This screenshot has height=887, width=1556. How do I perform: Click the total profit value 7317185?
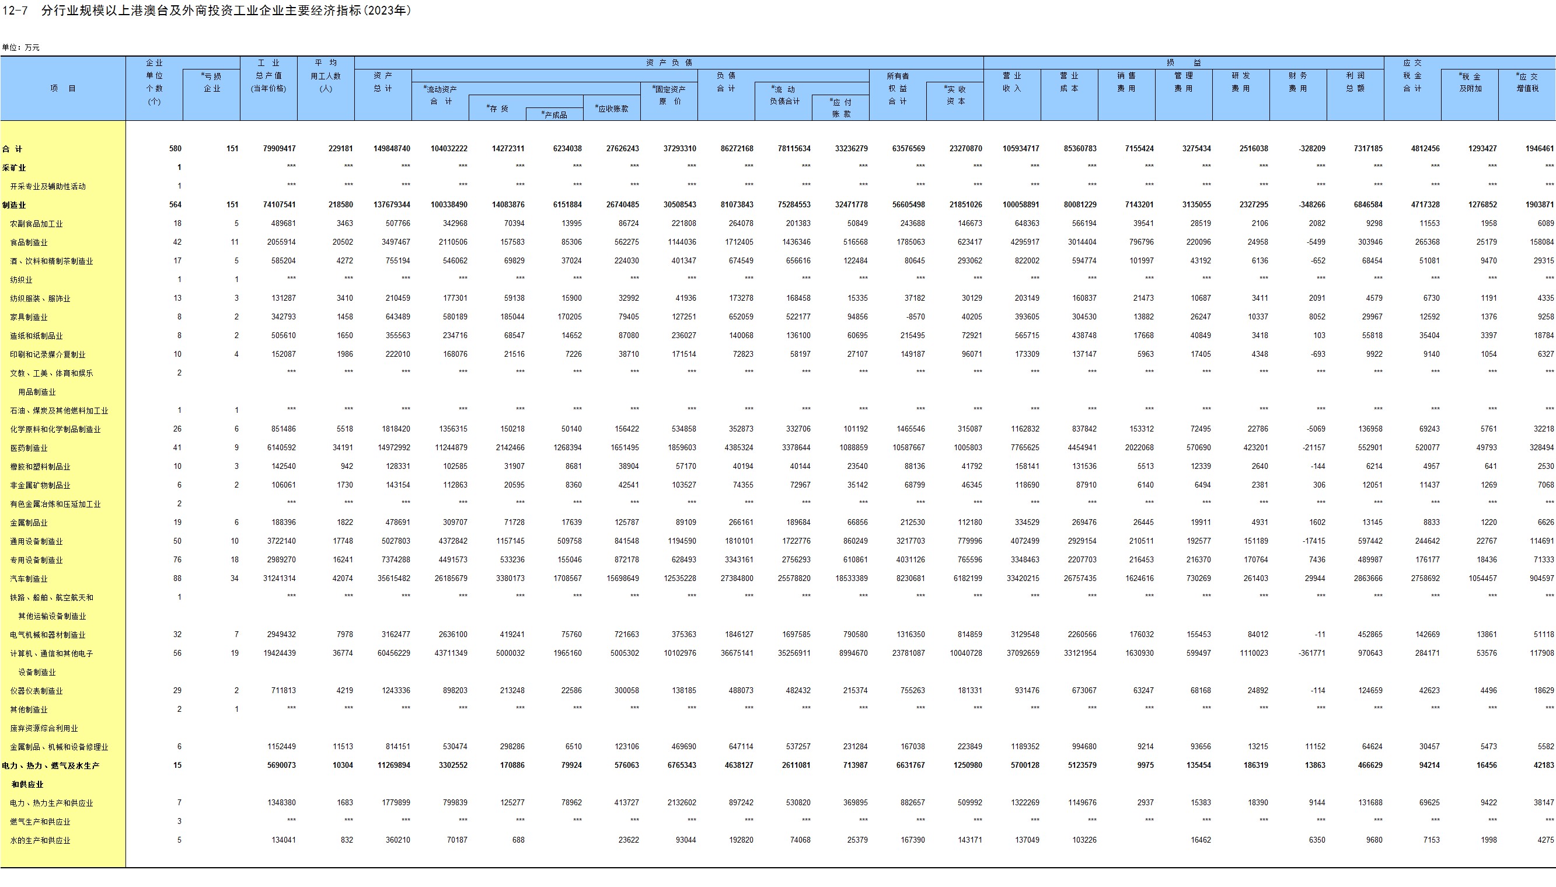1368,149
